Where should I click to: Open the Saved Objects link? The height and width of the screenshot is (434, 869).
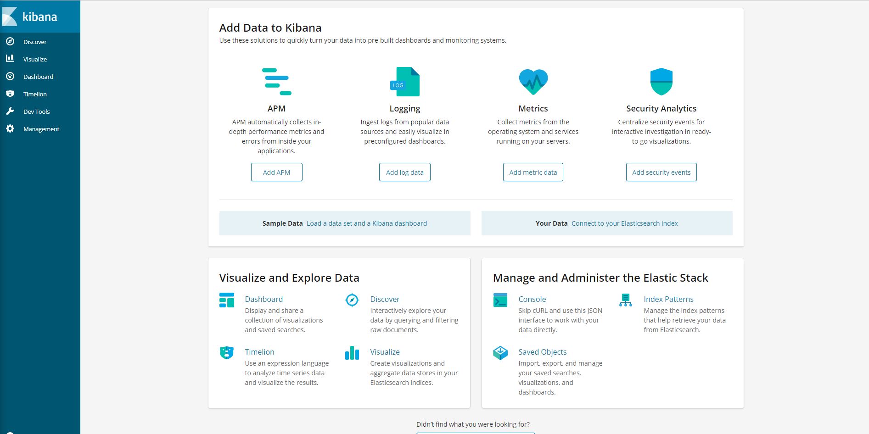(543, 352)
